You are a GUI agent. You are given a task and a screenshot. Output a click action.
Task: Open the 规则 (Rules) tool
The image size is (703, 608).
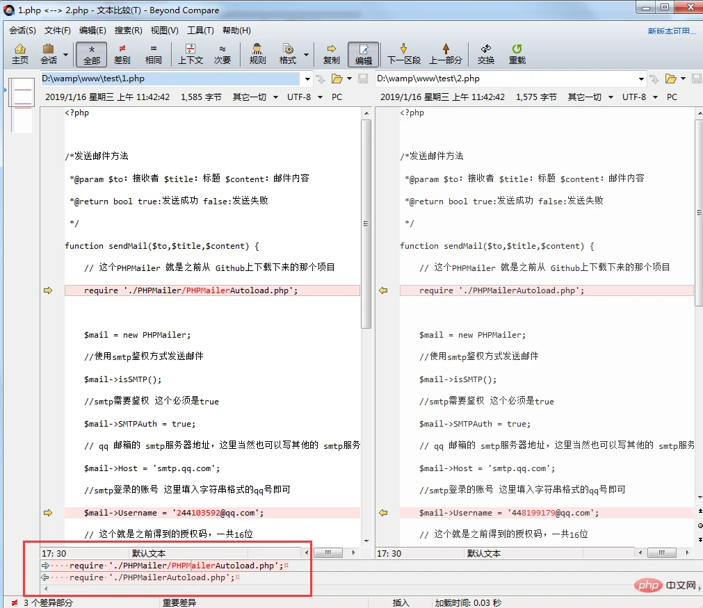coord(257,54)
